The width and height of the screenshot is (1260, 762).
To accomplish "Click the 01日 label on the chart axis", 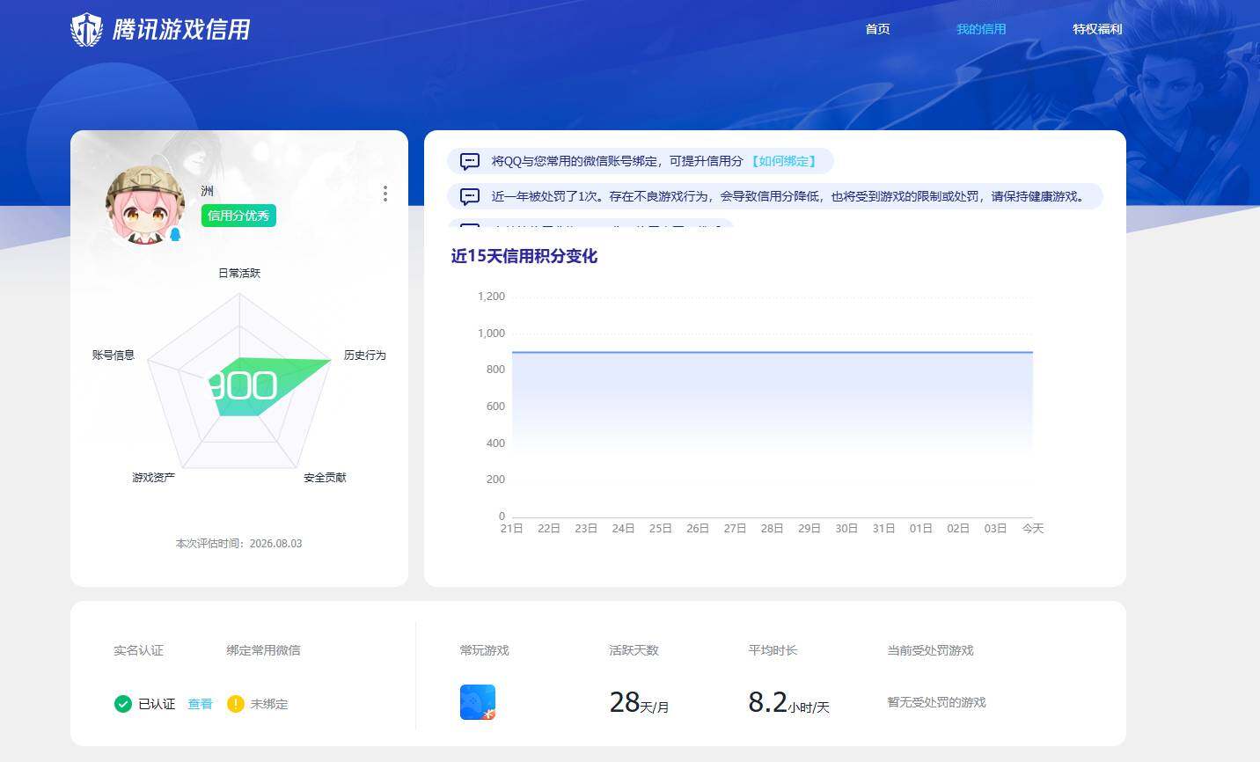I will [x=920, y=528].
